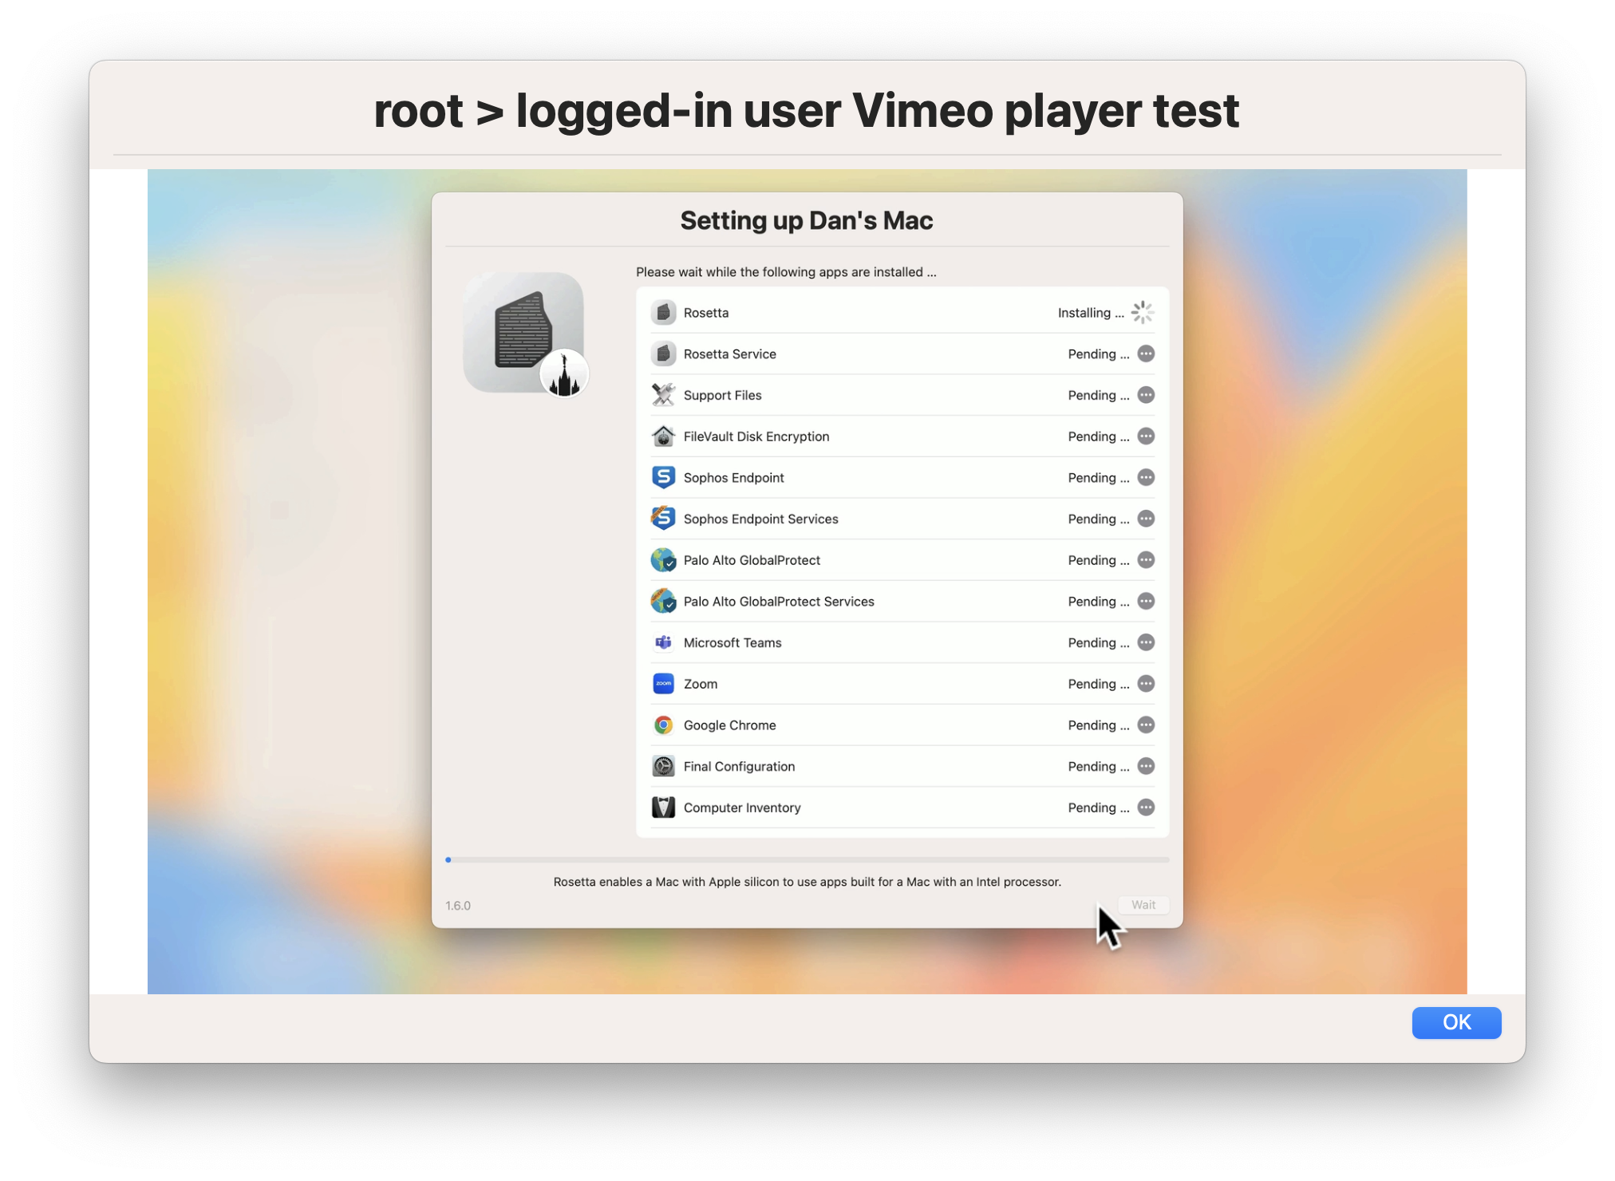Click the Computer Inventory tuxedo icon

(664, 808)
